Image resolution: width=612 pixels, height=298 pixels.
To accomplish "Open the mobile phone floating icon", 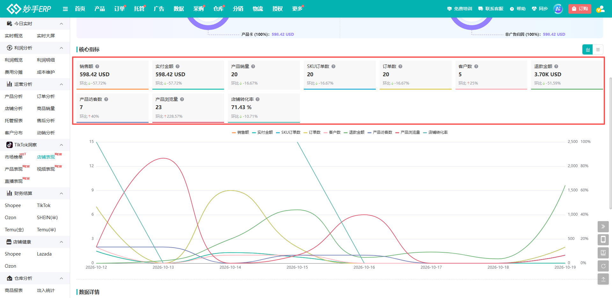I will pos(603,240).
